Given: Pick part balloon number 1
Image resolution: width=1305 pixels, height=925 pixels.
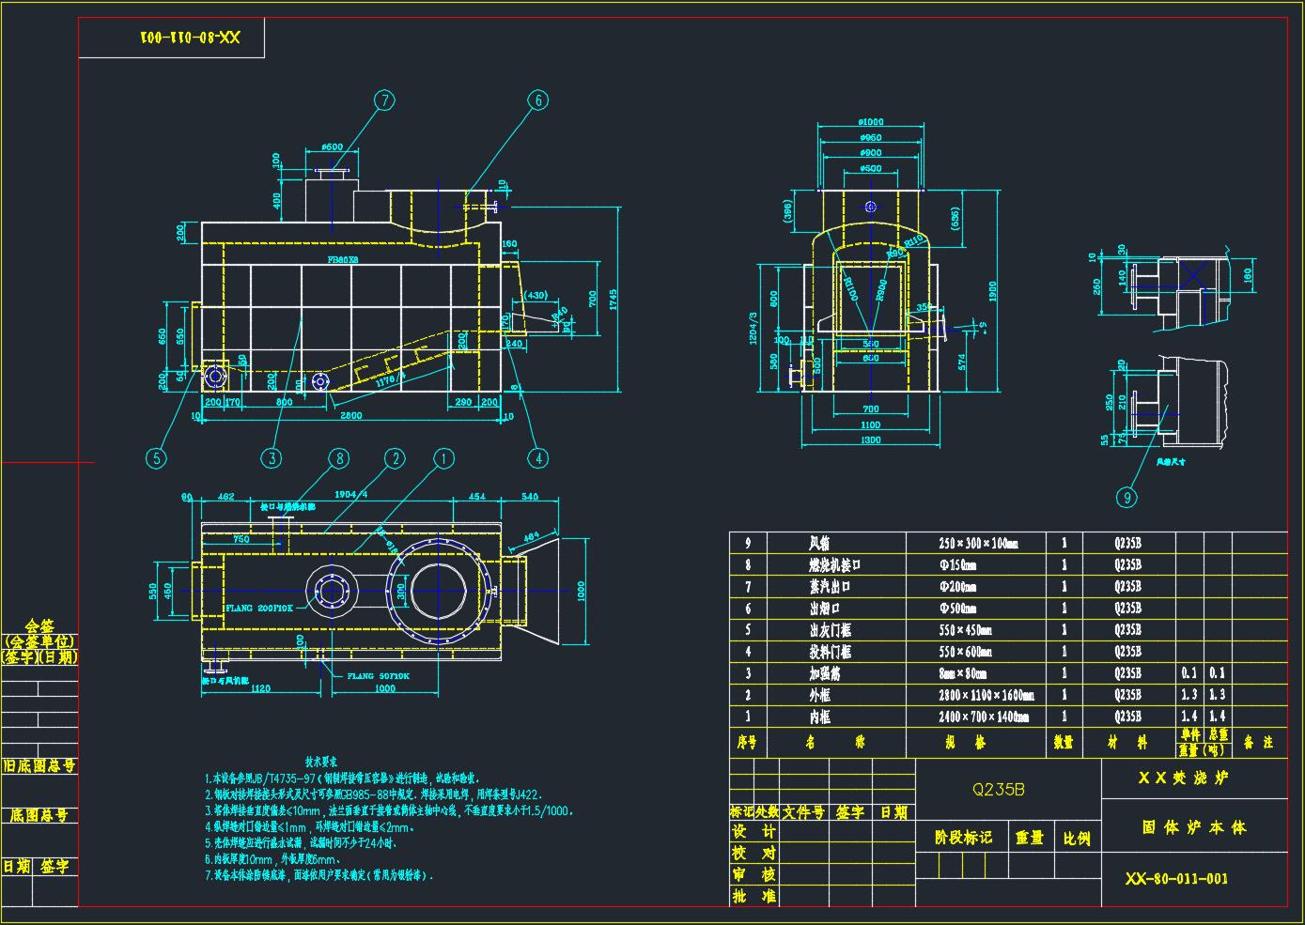Looking at the screenshot, I should [443, 458].
